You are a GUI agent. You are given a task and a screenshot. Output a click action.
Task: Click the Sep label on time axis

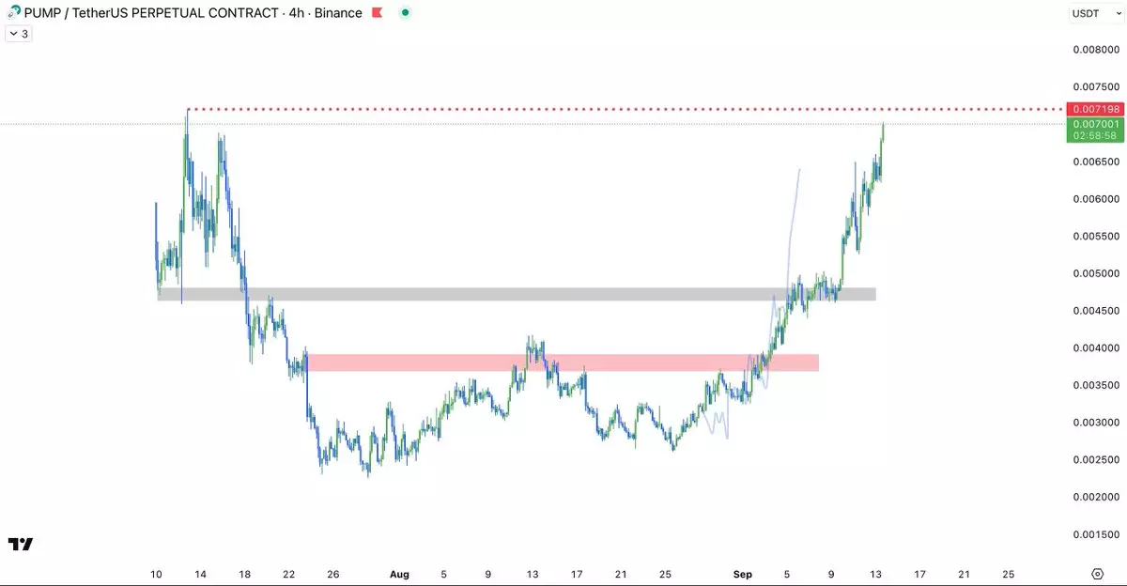742,573
